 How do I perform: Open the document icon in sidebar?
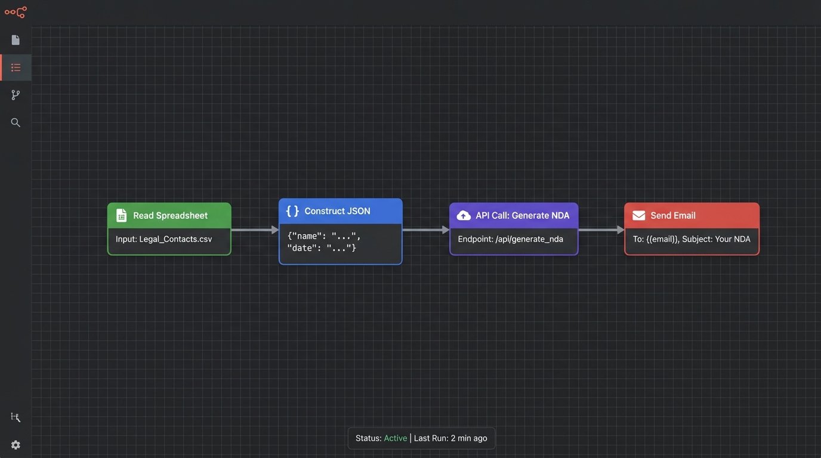pyautogui.click(x=16, y=40)
